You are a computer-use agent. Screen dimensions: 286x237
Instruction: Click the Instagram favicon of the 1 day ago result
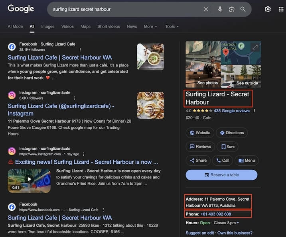click(x=12, y=151)
